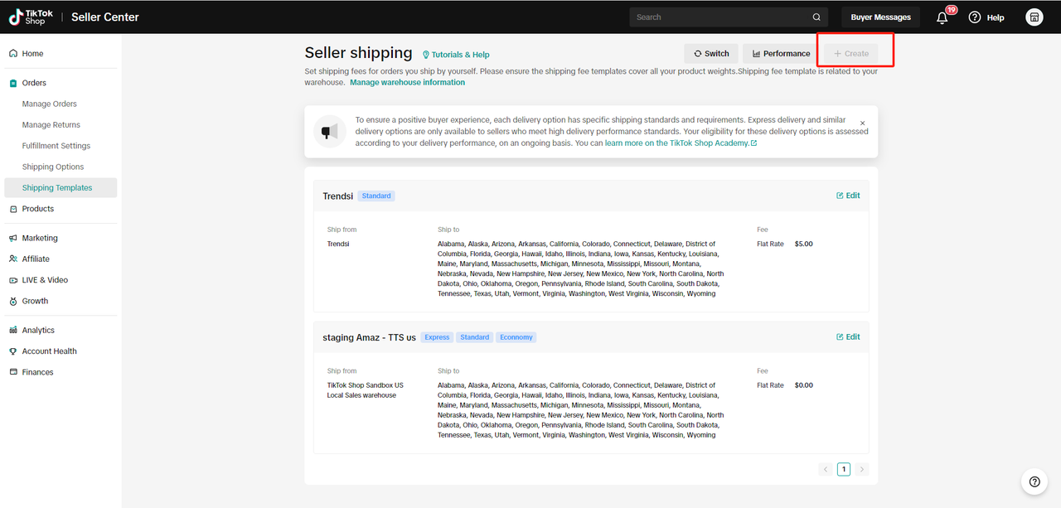Open Shipping Options in sidebar
This screenshot has width=1061, height=508.
pos(53,167)
